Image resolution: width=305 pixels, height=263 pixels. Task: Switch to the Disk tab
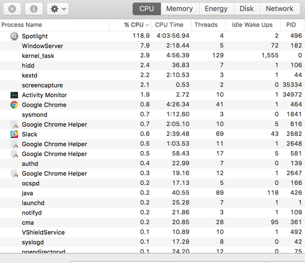(x=247, y=9)
